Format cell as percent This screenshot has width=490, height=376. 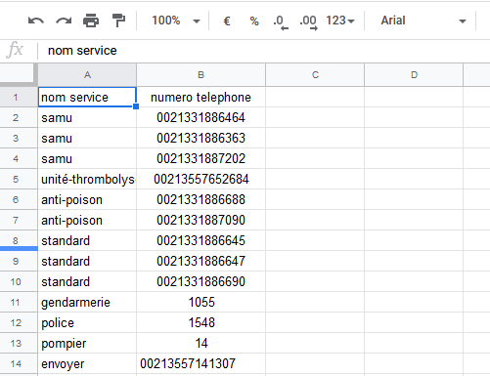(x=254, y=21)
